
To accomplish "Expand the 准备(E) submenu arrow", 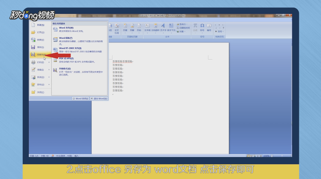I will click(x=49, y=69).
